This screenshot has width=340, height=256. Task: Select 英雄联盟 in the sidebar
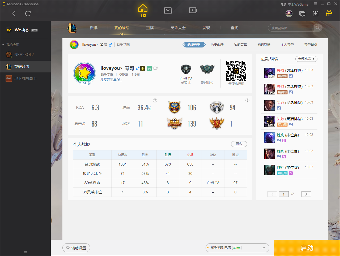[25, 67]
